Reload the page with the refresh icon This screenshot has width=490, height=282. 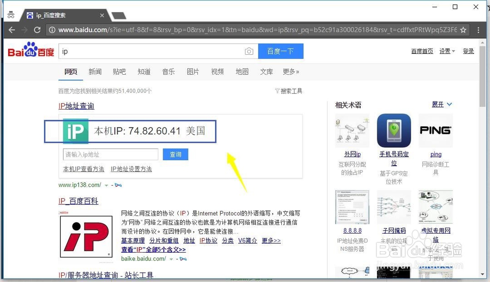click(x=37, y=30)
